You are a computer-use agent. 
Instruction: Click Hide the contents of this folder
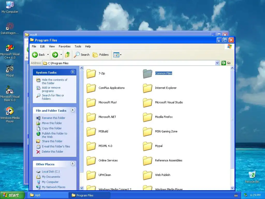(55, 81)
